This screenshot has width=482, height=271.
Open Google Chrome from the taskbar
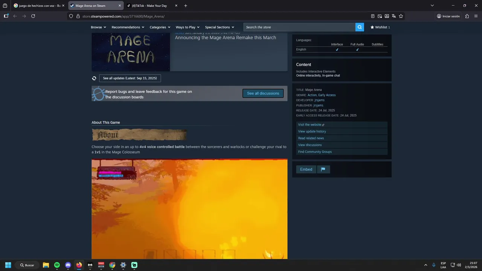112,265
